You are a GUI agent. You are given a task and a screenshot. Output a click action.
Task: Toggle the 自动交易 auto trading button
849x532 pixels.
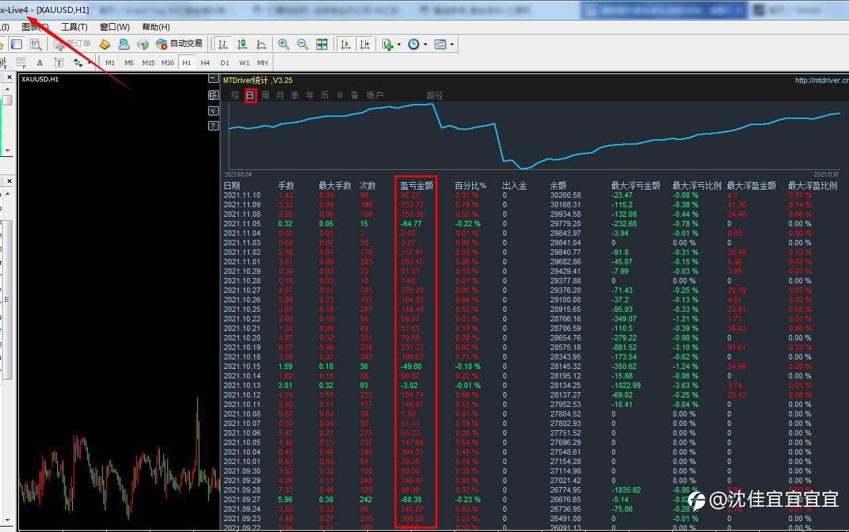pyautogui.click(x=180, y=44)
